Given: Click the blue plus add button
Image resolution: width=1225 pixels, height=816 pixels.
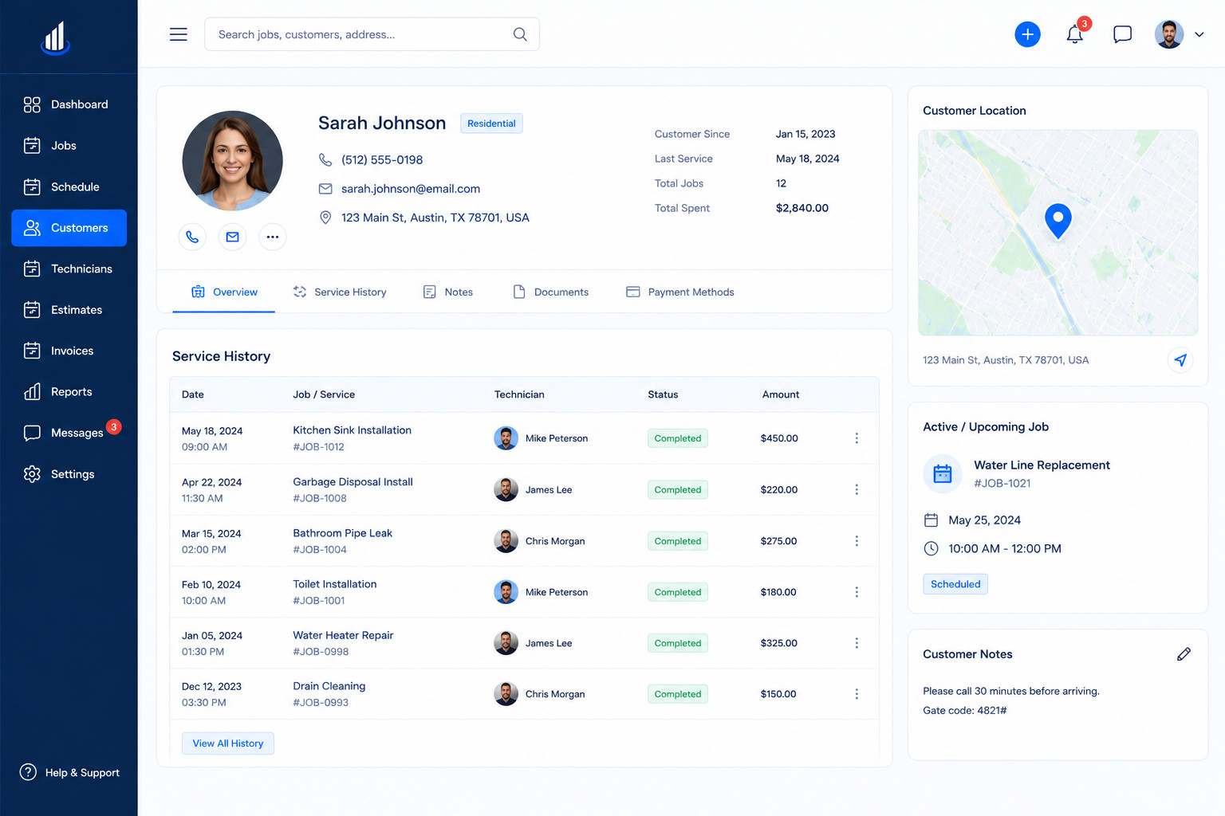Looking at the screenshot, I should [x=1027, y=34].
